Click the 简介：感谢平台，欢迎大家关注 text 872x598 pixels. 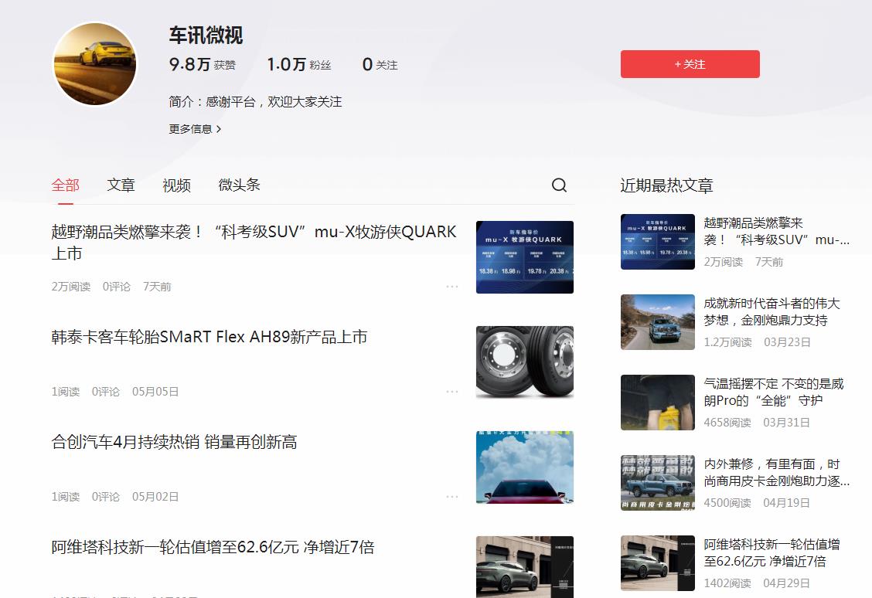tap(255, 102)
